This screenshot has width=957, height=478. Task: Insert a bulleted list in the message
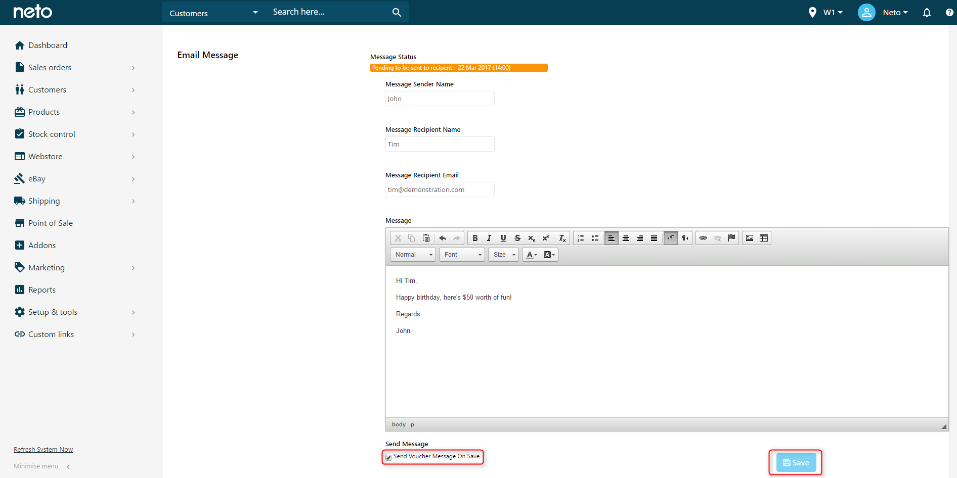[x=595, y=238]
